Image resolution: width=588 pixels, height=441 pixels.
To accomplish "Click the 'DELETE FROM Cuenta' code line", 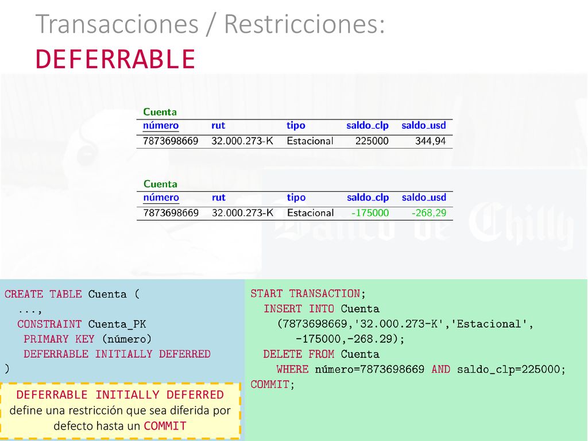I will 322,354.
